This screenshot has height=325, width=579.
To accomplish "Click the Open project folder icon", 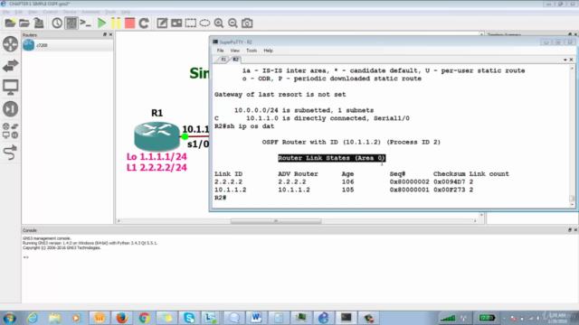I will pyautogui.click(x=24, y=23).
